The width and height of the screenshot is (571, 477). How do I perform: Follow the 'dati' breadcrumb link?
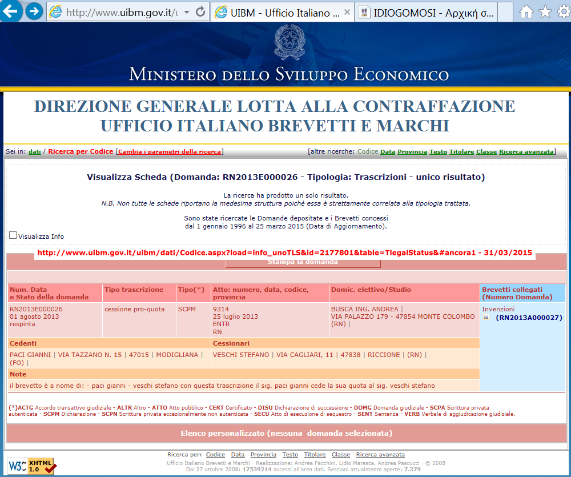tap(35, 151)
